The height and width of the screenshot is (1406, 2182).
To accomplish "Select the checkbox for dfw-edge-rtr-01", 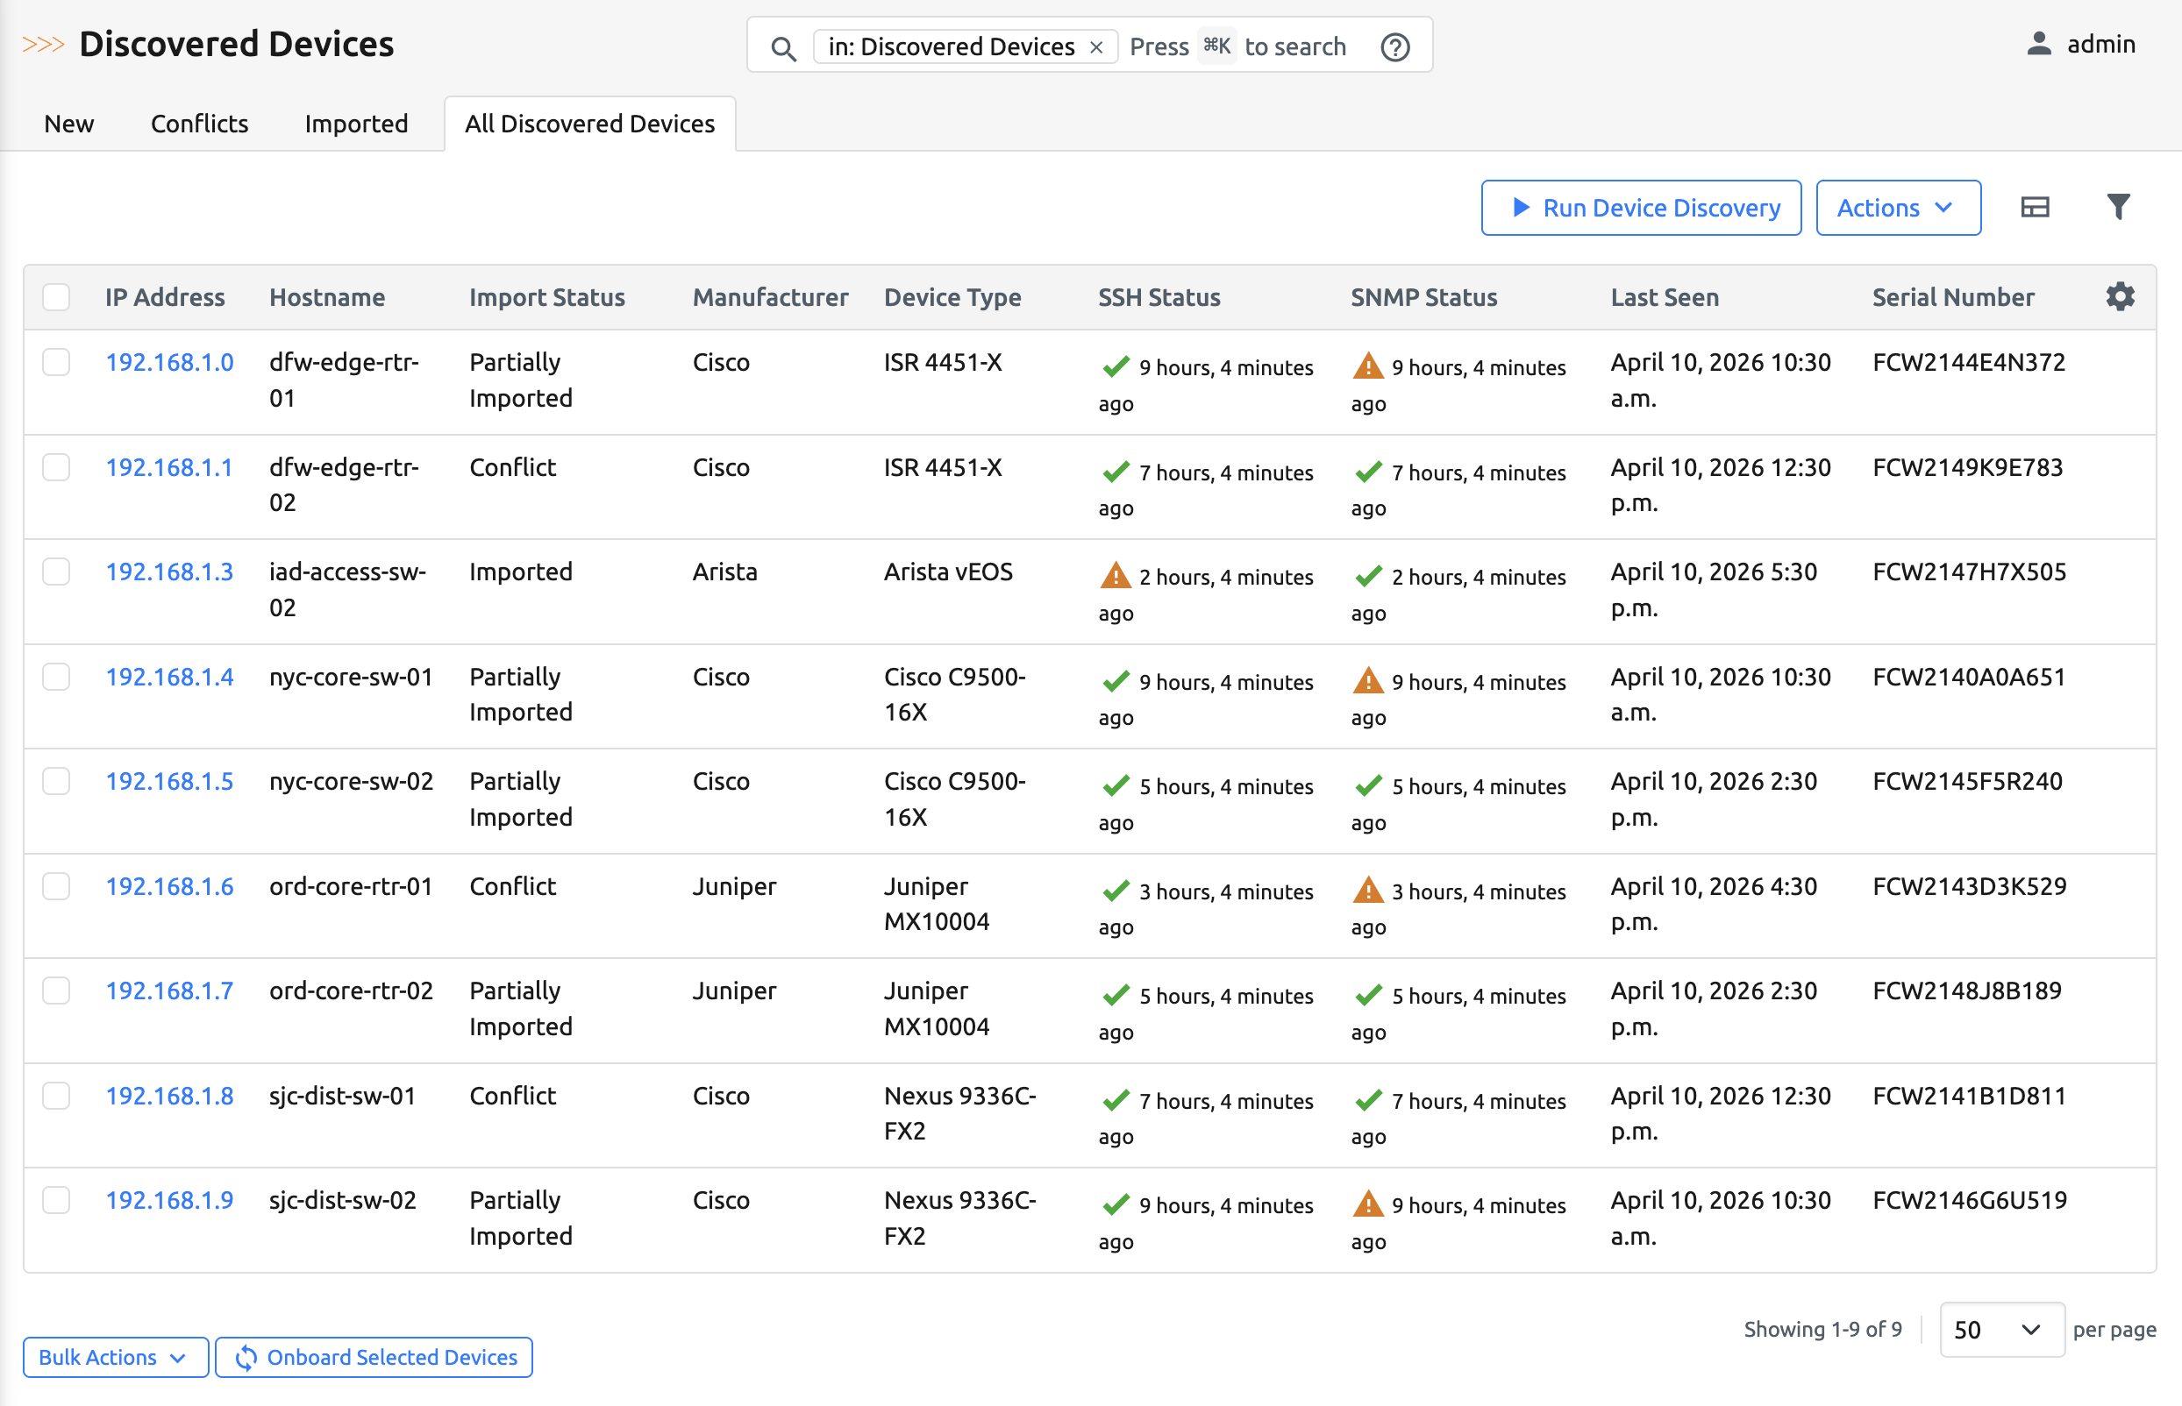I will pyautogui.click(x=56, y=361).
